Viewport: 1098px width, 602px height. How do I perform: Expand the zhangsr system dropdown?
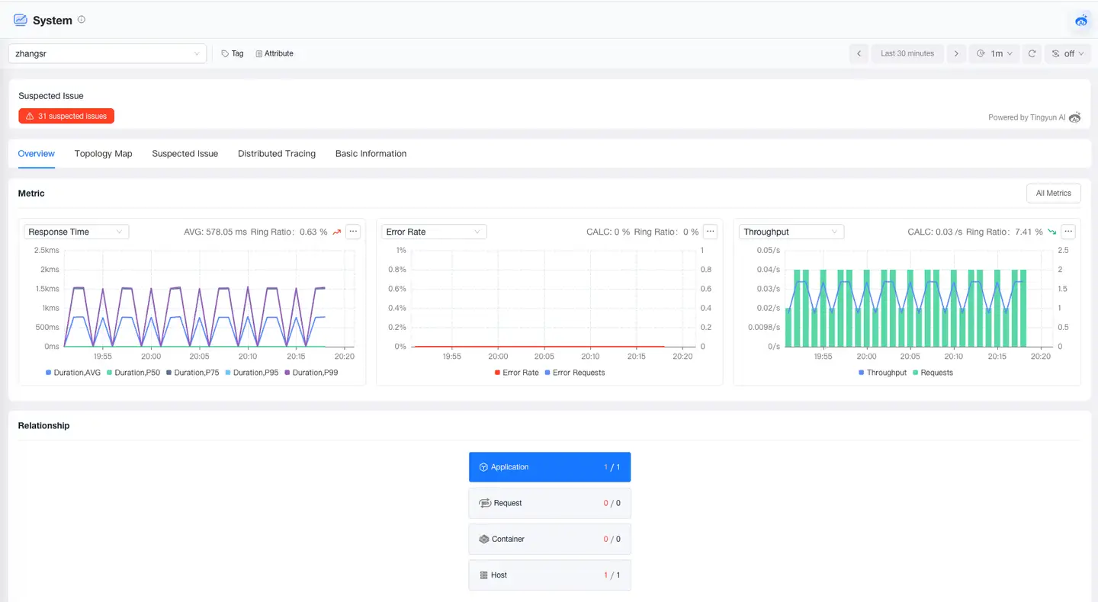[108, 53]
